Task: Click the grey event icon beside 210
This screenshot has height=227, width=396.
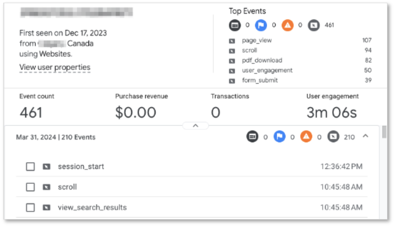Action: [333, 136]
